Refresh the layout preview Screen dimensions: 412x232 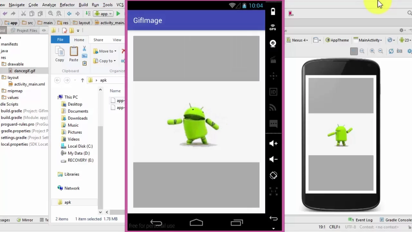391,51
